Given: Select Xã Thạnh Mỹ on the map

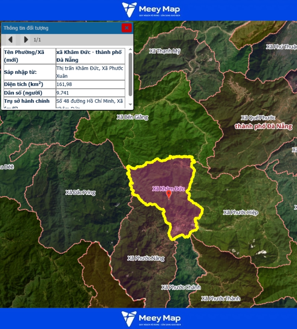Looking at the screenshot, I should (x=165, y=51).
